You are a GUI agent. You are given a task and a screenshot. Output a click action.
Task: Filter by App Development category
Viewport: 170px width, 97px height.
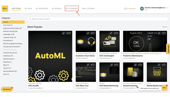tap(10, 71)
